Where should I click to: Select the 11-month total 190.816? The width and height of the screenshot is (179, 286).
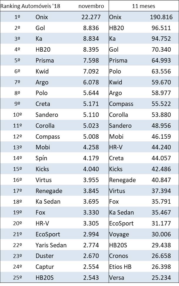coord(161,17)
